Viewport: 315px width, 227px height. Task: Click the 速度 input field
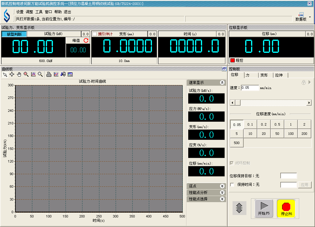coord(250,88)
